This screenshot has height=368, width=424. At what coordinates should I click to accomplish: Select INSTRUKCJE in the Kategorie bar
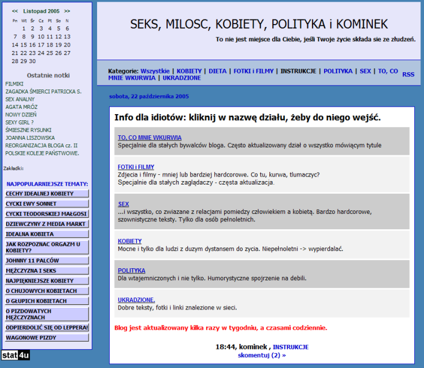pyautogui.click(x=298, y=71)
